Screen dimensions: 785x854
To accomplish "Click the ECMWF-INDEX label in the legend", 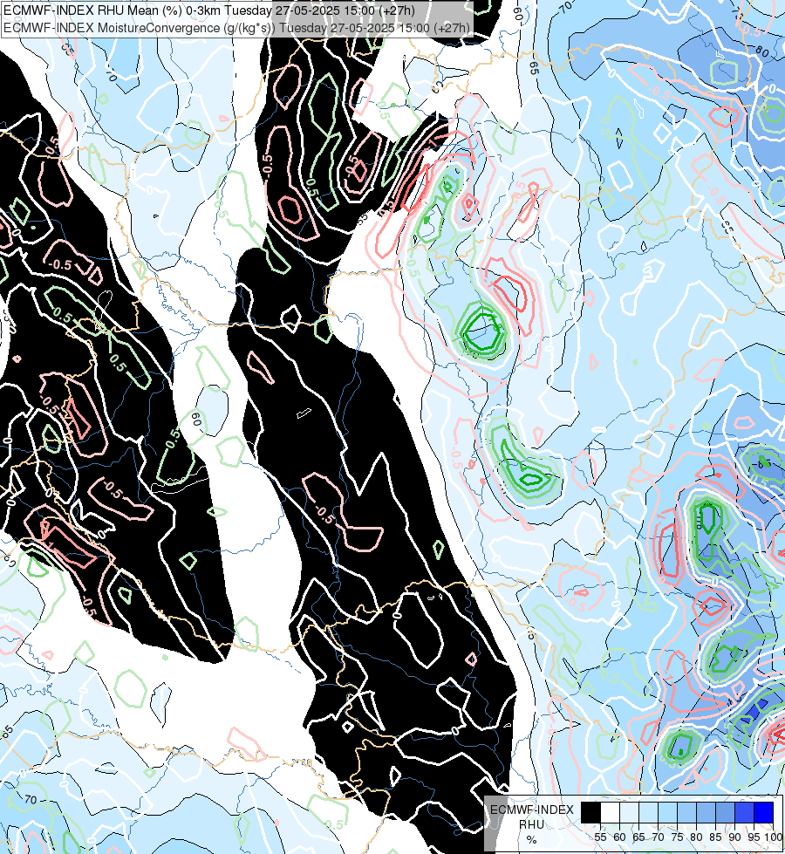I will [532, 810].
